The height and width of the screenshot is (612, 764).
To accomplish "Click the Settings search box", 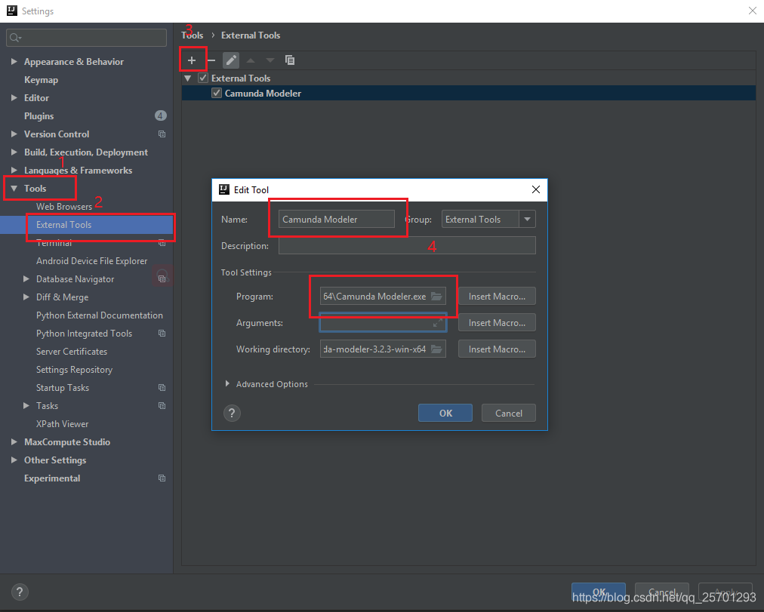I will (x=86, y=38).
